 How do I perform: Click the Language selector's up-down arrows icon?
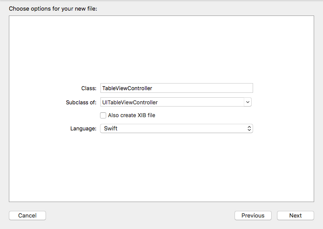pos(249,129)
